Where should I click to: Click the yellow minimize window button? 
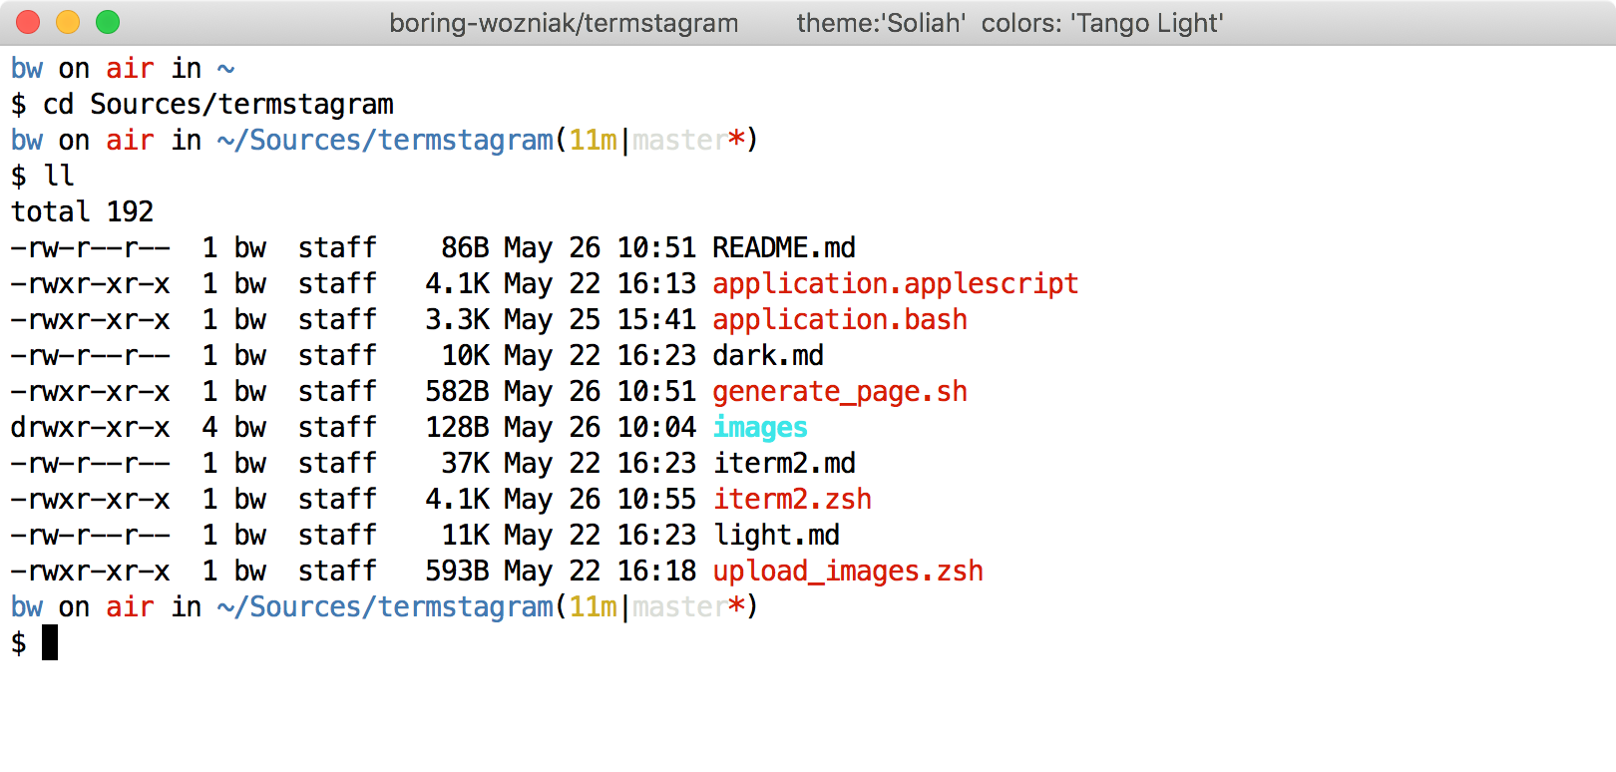point(68,22)
